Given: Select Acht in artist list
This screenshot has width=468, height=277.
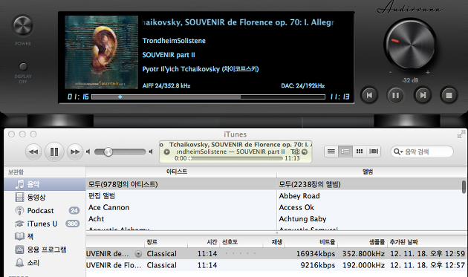Looking at the screenshot, I should tap(181, 219).
